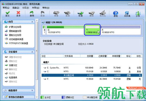Open 动态磁盘转换器 tool

pos(14,39)
